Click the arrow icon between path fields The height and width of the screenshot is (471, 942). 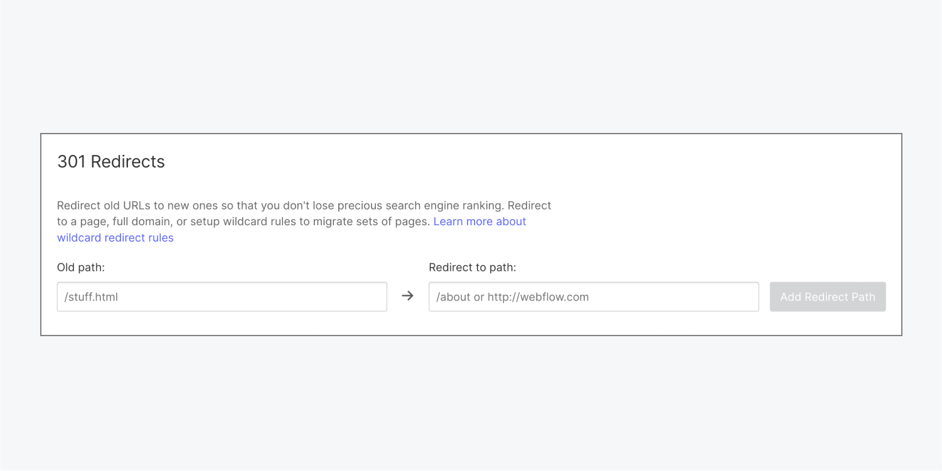408,296
